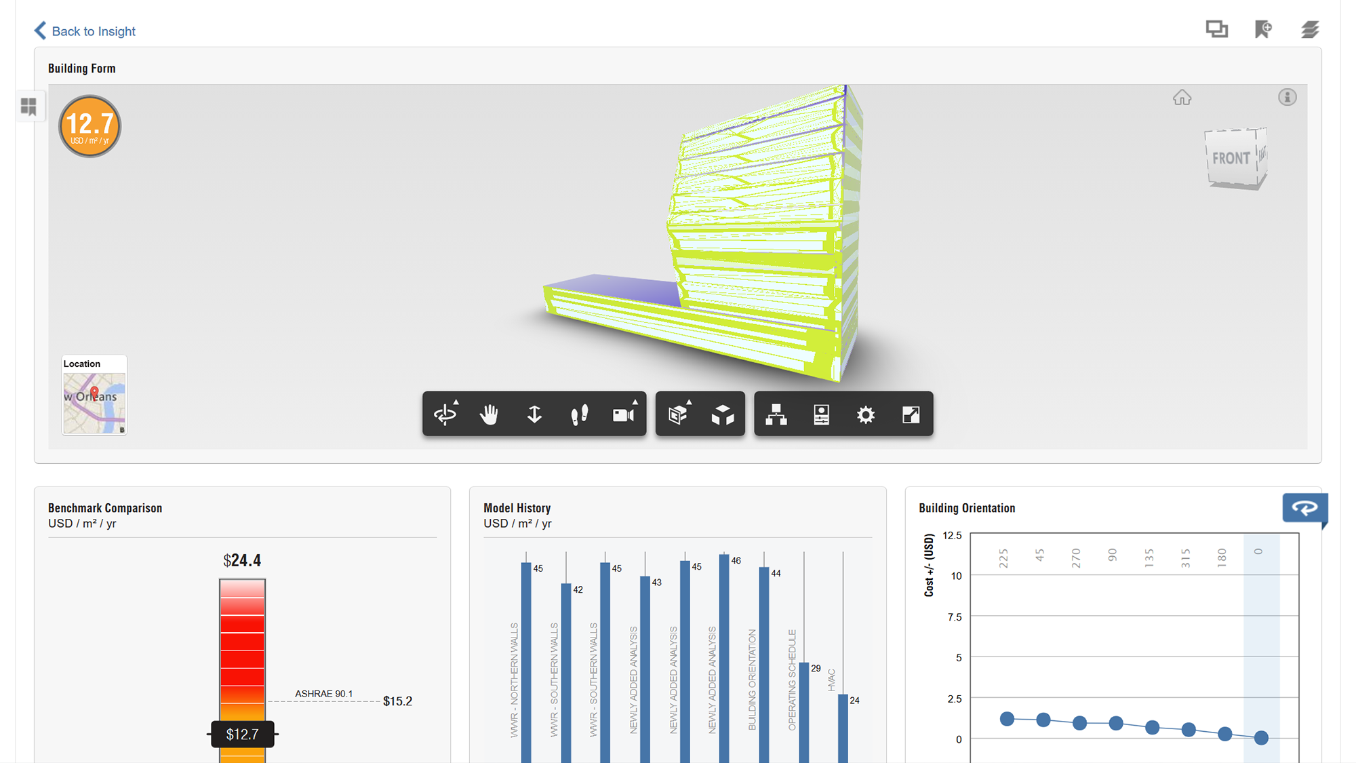
Task: Select the Orbit tool in viewer toolbar
Action: (445, 414)
